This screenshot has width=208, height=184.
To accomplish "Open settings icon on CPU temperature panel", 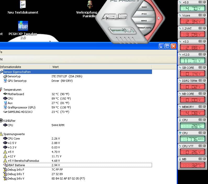I will pos(200,120).
